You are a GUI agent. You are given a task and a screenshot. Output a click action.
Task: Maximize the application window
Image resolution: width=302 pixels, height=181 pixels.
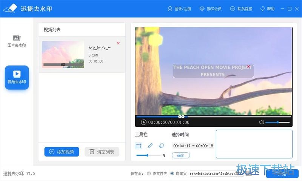click(290, 9)
